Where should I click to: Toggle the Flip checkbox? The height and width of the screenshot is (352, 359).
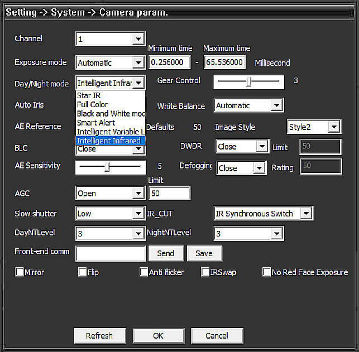tap(83, 273)
